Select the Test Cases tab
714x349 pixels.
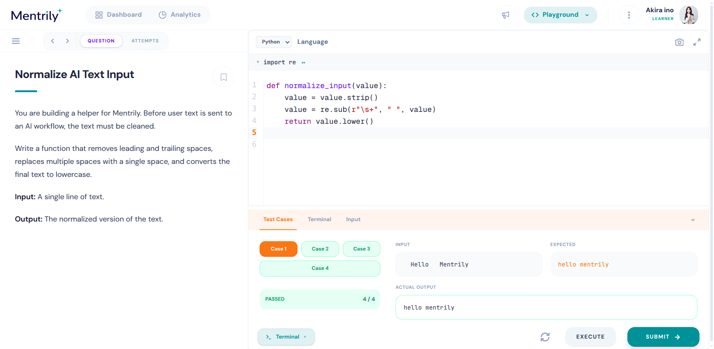point(278,219)
